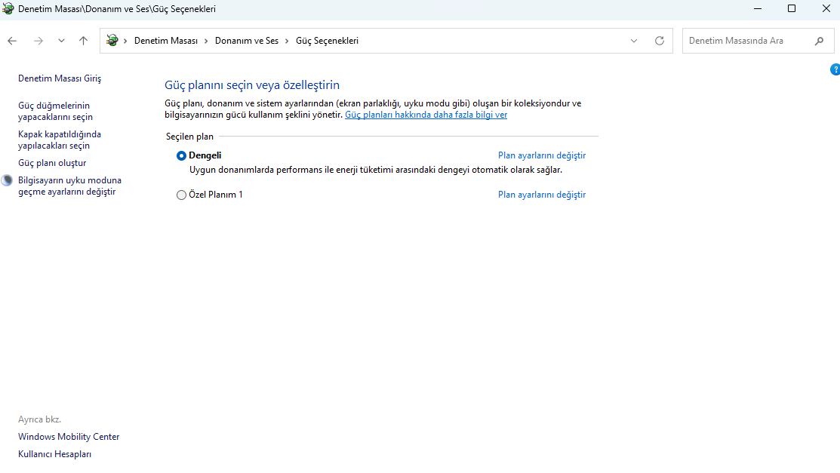Select the Özel Planım 1 power plan
Viewport: 840px width, 473px height.
click(x=181, y=195)
